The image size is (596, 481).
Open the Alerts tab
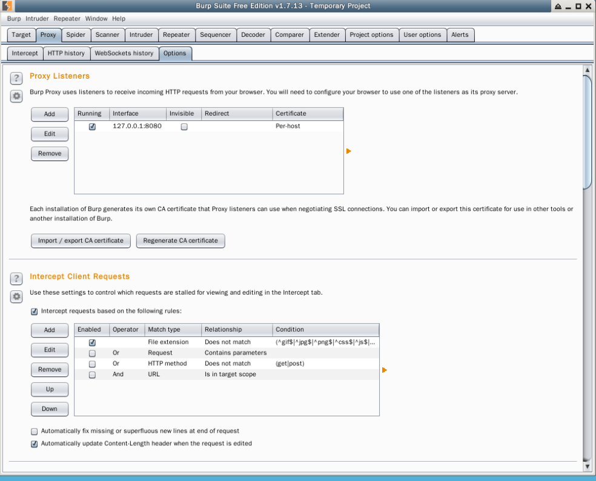pyautogui.click(x=460, y=35)
